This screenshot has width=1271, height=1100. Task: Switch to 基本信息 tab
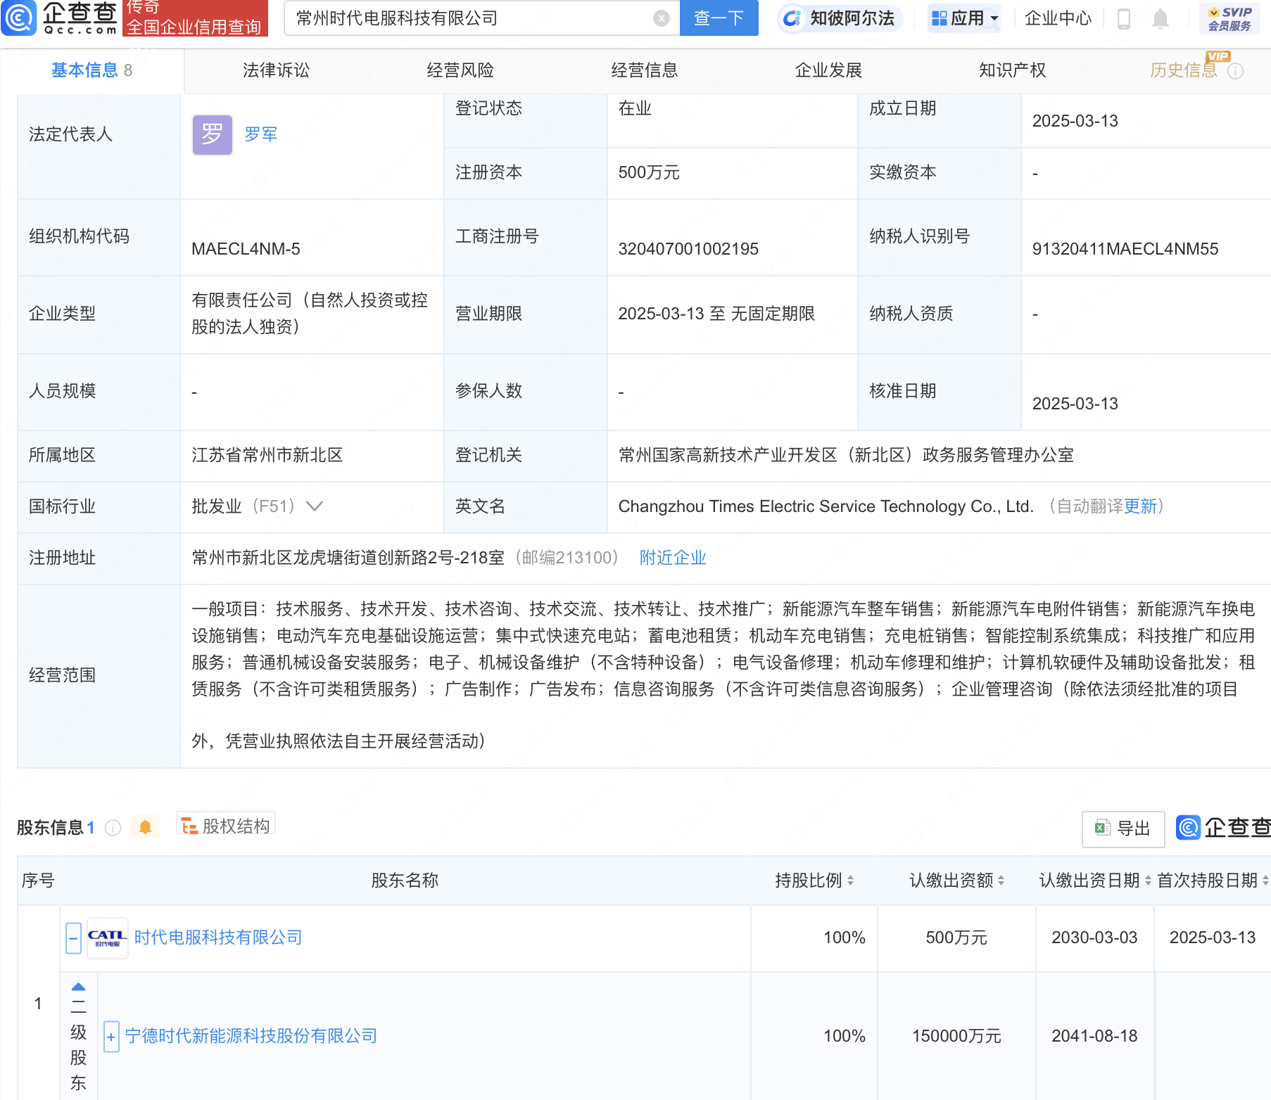(x=91, y=70)
